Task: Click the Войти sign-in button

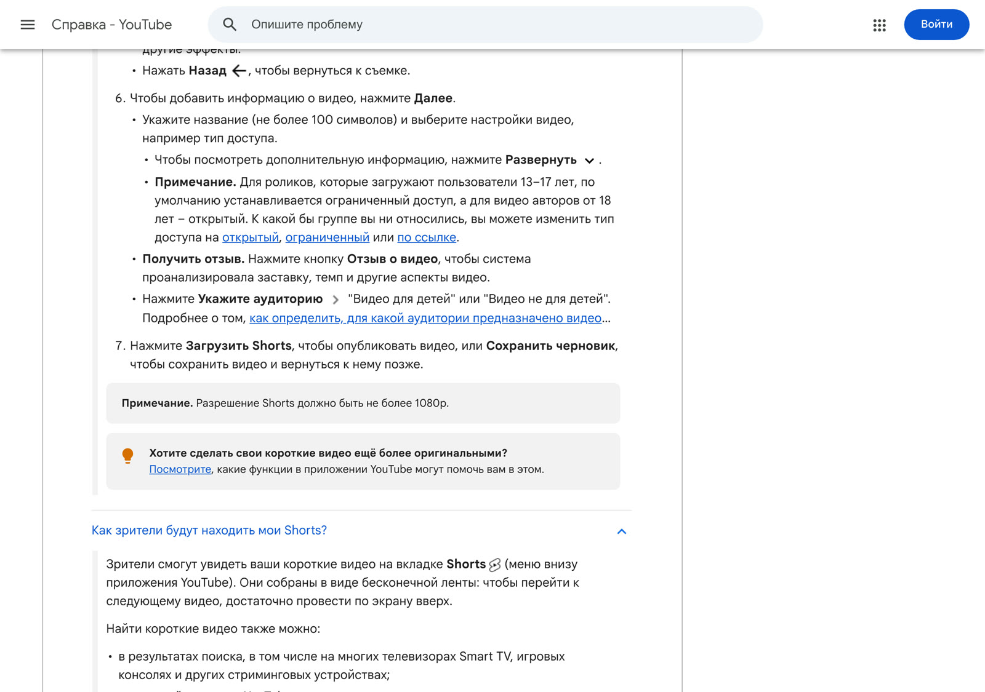Action: pos(936,25)
